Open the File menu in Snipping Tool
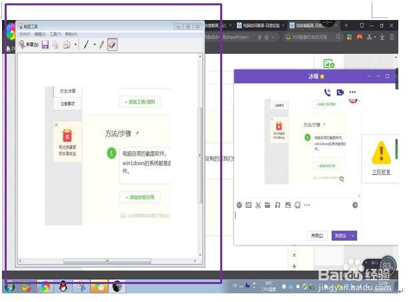Screen dimensions: 415x302 24,34
